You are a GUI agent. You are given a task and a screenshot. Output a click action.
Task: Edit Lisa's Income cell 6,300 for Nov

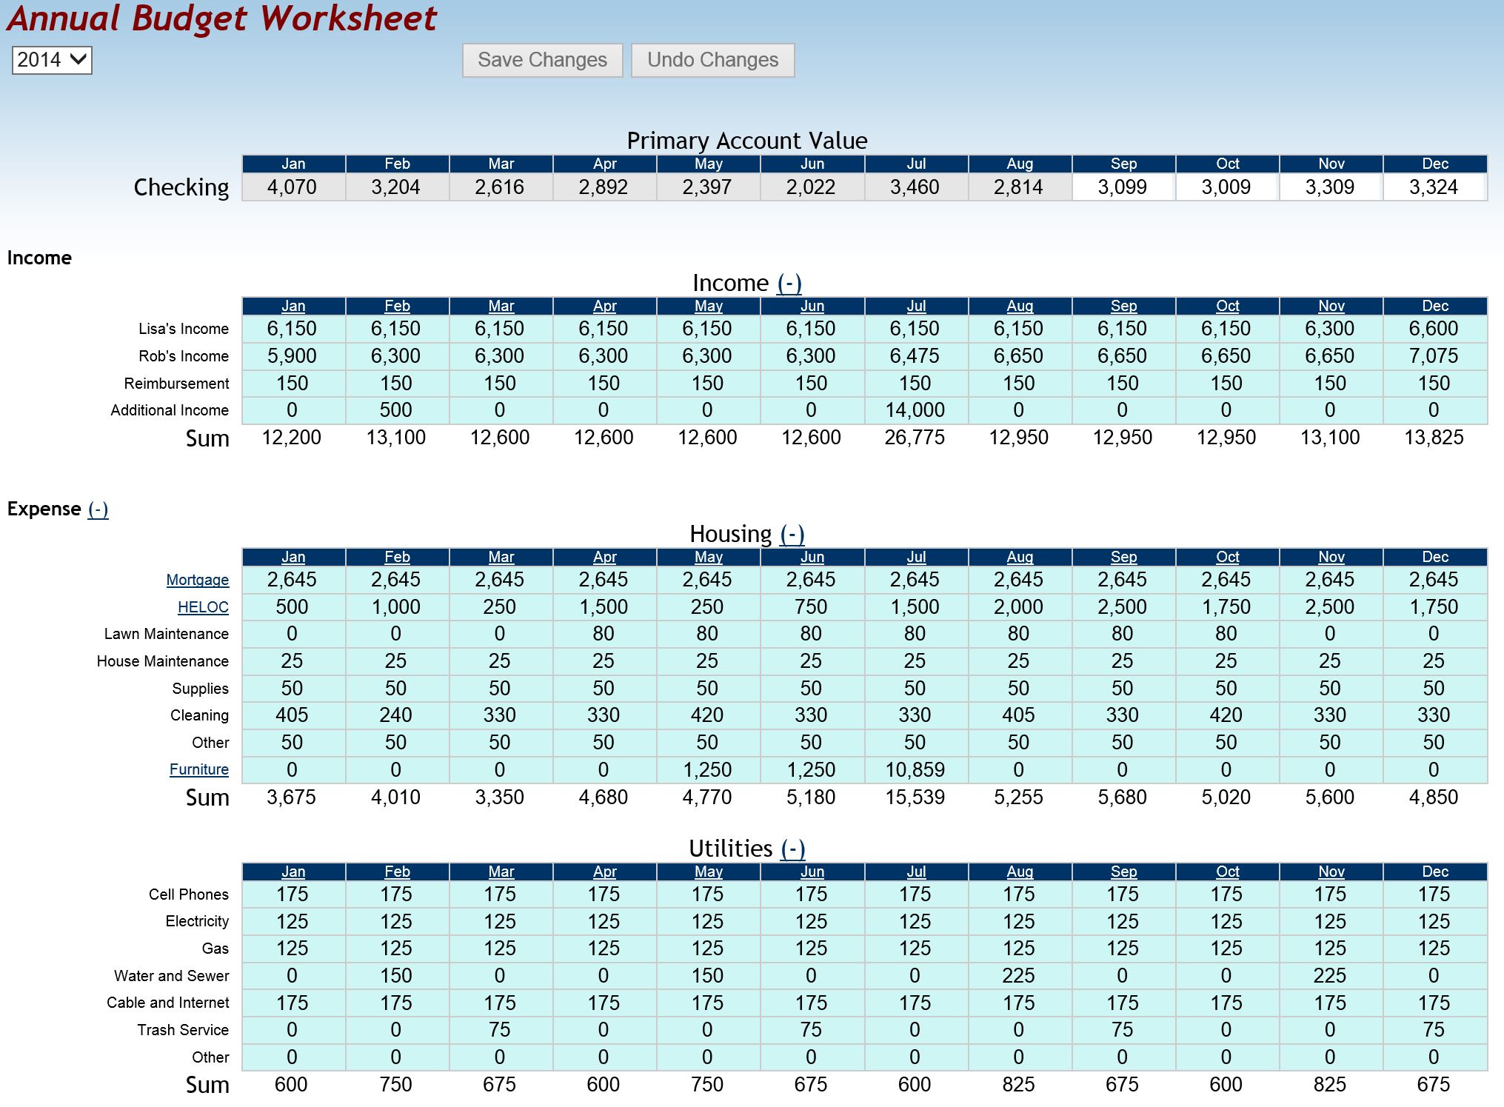[1331, 329]
